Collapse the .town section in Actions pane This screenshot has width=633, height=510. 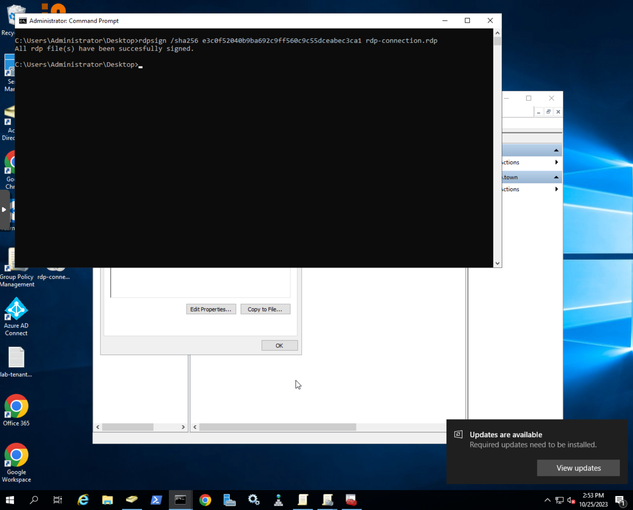556,177
